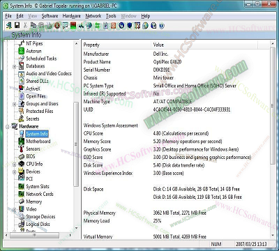
Task: Click tree horizontal scroll-left arrow
Action: pos(7,235)
